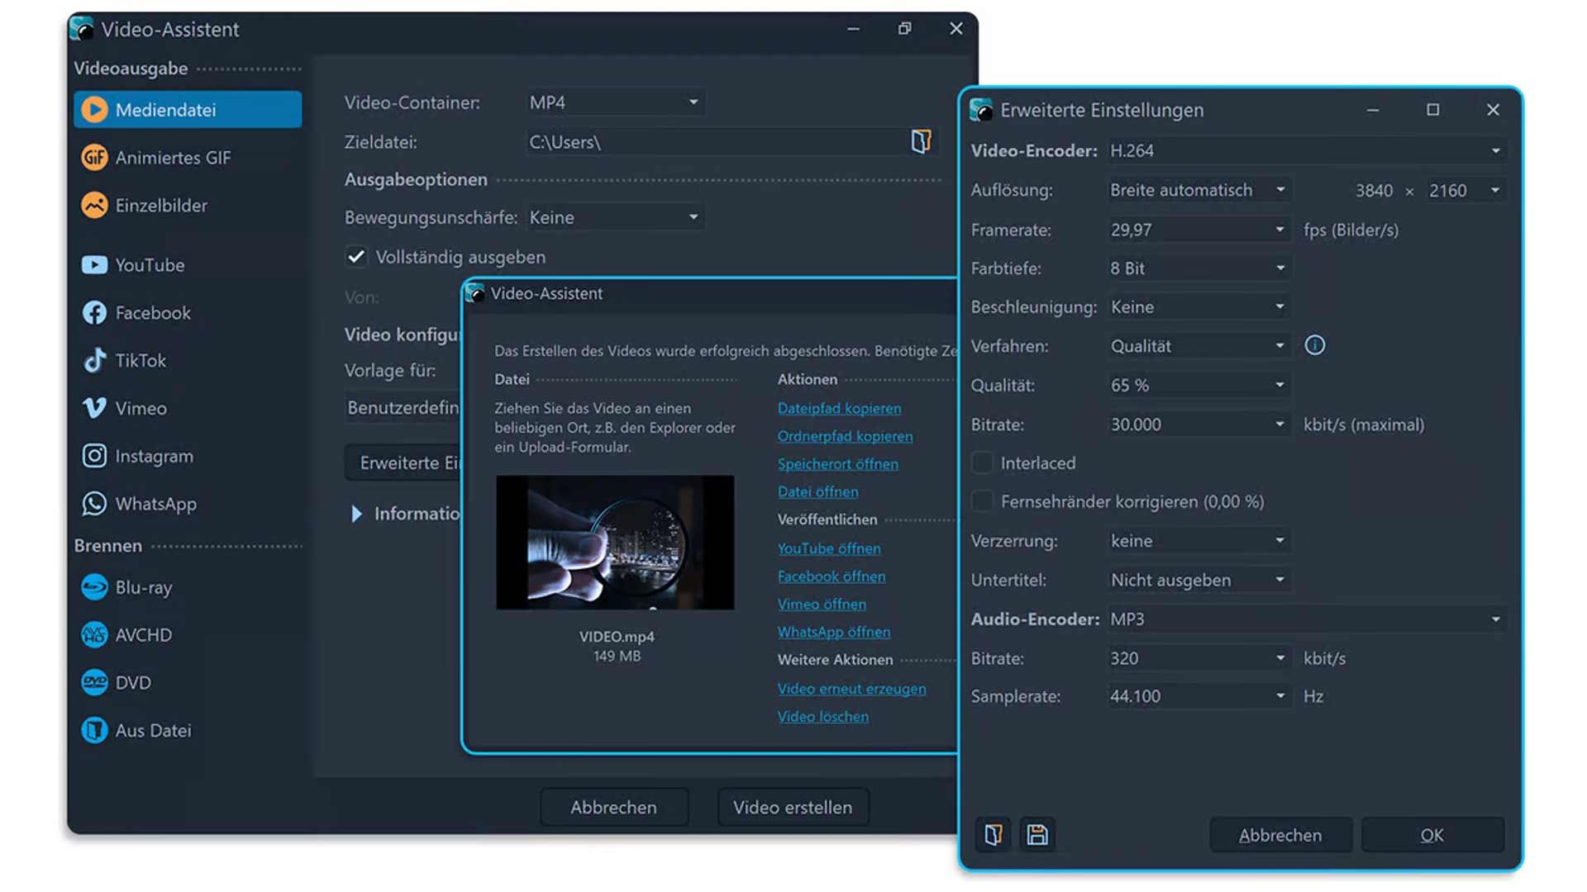Enable Fernsehränder korrigieren checkbox
This screenshot has width=1587, height=892.
982,501
